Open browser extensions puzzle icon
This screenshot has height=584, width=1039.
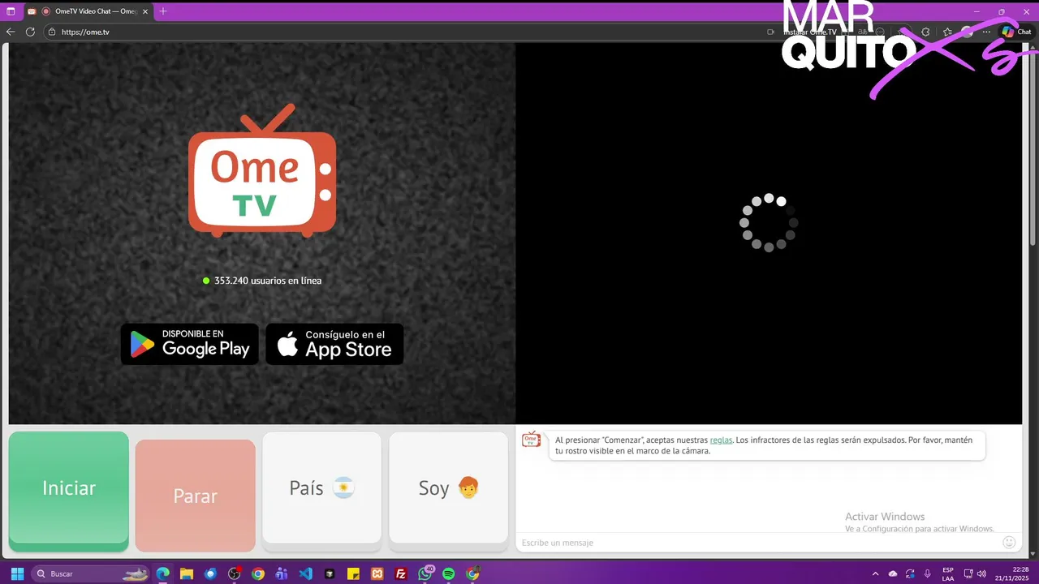pyautogui.click(x=925, y=32)
